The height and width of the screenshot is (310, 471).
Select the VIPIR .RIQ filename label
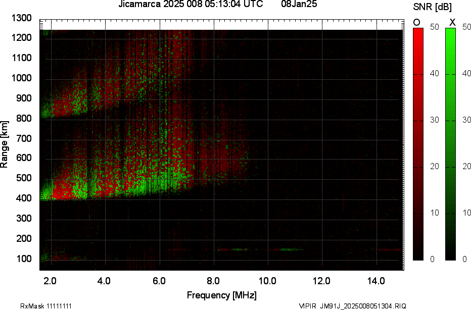(352, 306)
